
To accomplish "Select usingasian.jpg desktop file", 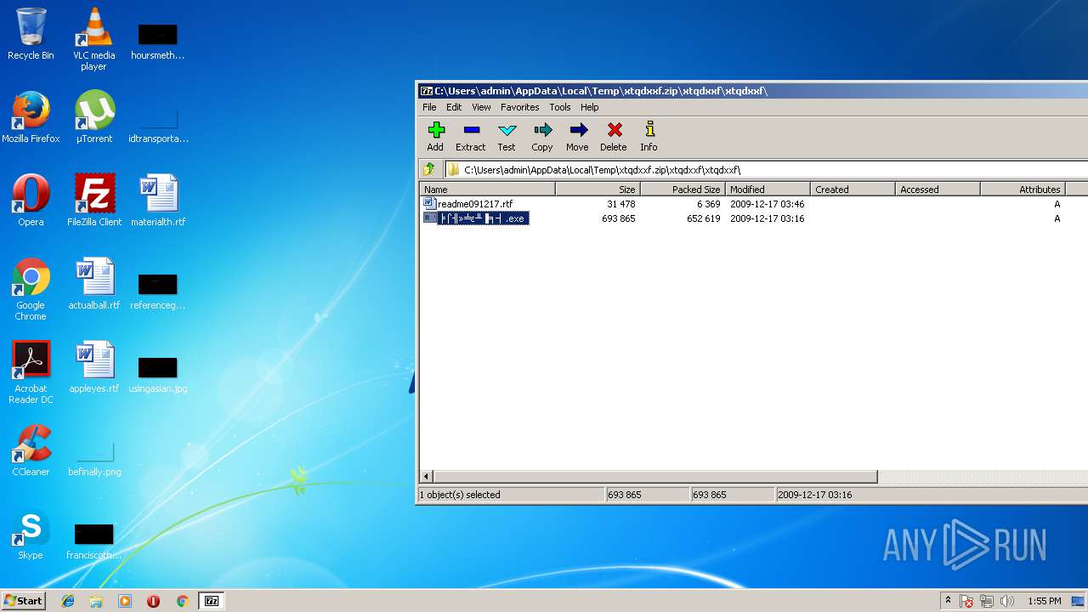I will pos(158,374).
